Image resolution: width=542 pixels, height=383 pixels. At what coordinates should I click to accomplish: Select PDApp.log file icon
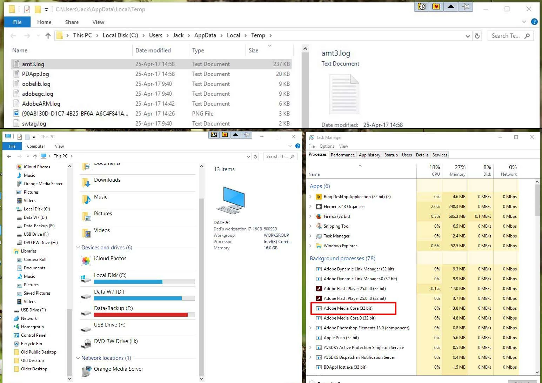point(16,74)
